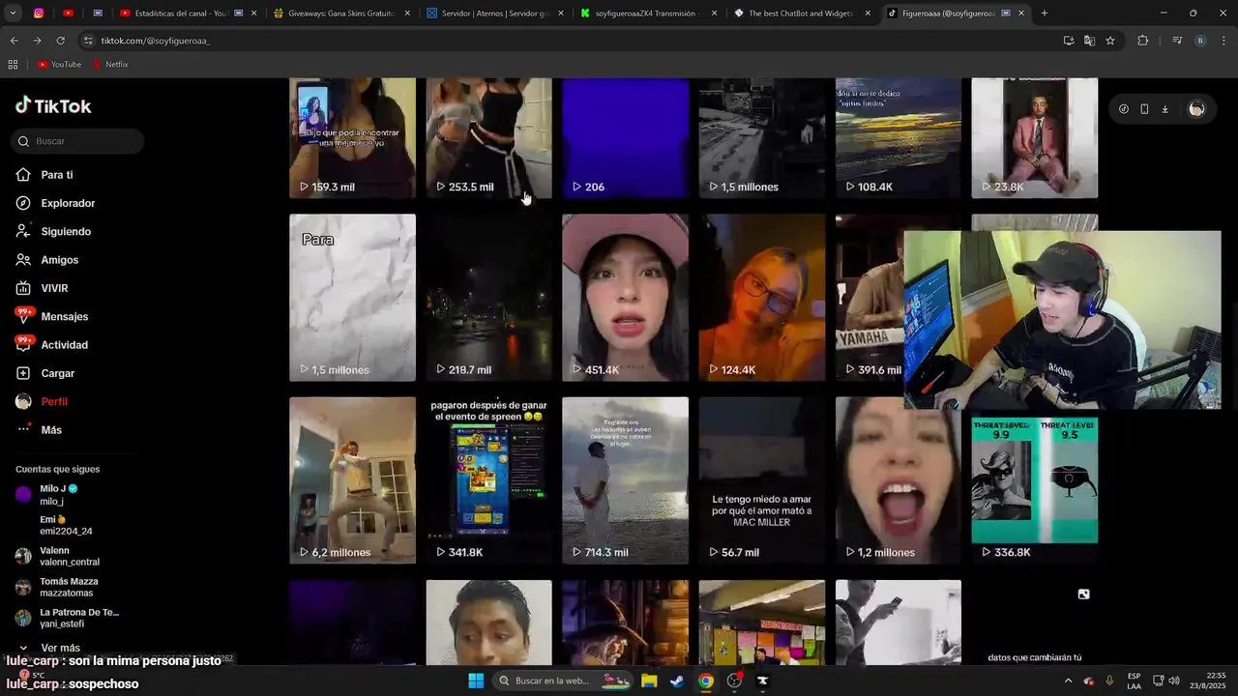The height and width of the screenshot is (696, 1238).
Task: Reload the page with browser refresh
Action: coord(60,41)
